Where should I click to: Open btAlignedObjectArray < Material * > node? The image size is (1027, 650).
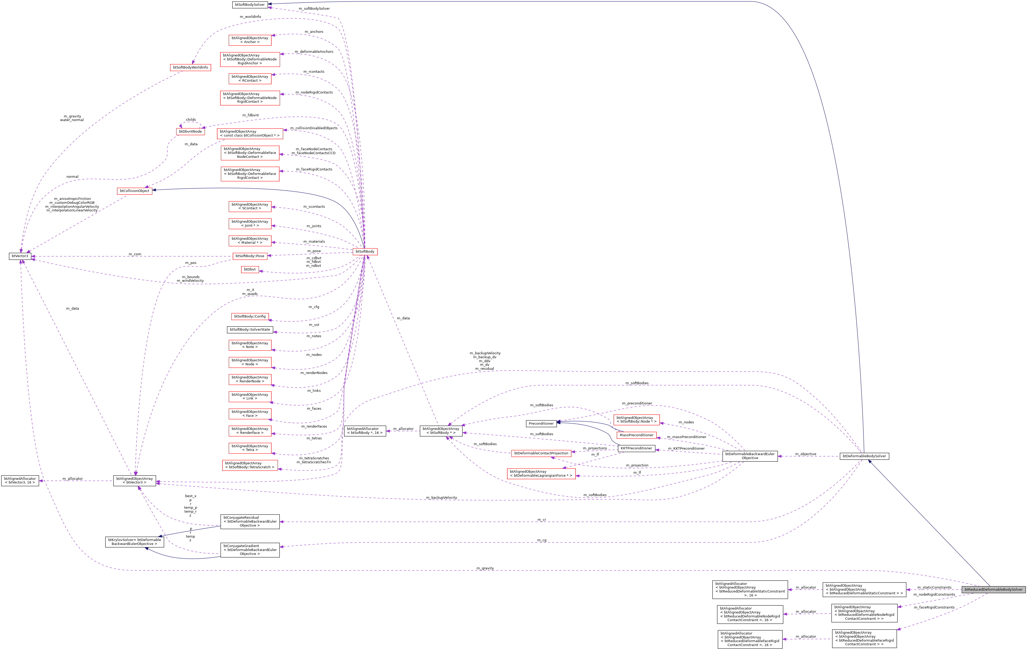250,240
